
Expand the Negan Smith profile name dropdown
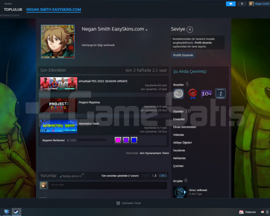(147, 30)
